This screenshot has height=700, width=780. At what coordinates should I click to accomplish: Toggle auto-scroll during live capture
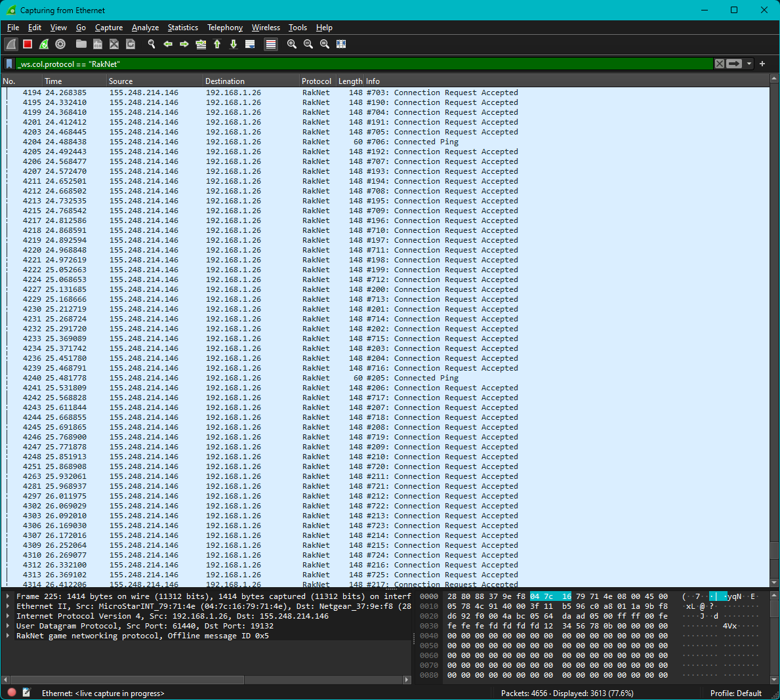(250, 44)
